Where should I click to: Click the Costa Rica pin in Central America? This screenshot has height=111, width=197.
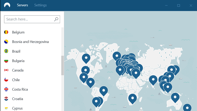point(90,83)
